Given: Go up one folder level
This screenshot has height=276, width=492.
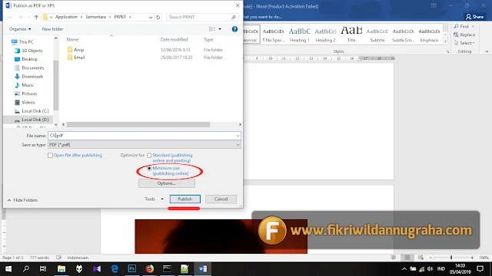Looking at the screenshot, I should tap(36, 17).
